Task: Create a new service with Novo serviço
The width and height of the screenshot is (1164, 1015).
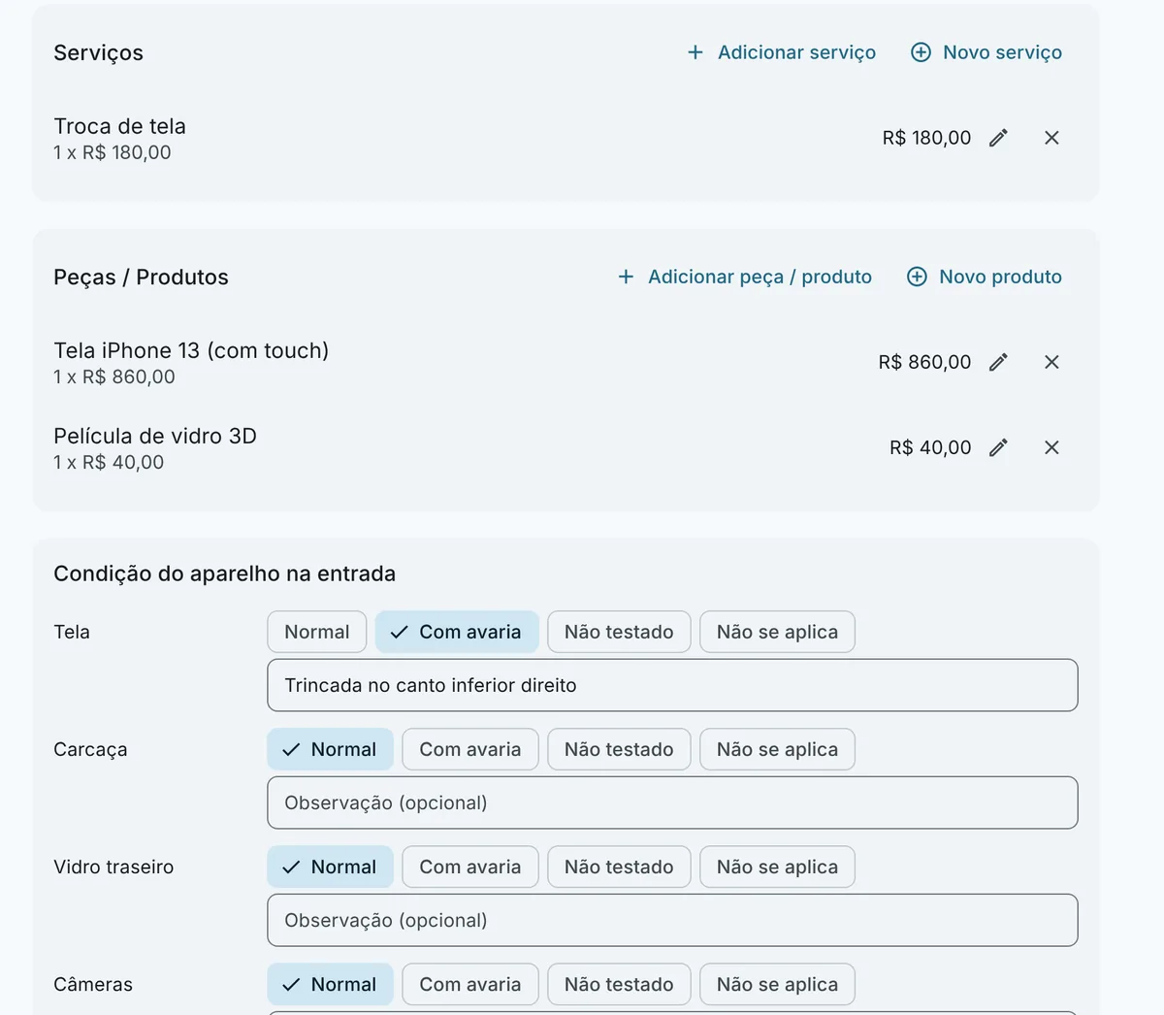Action: tap(986, 52)
